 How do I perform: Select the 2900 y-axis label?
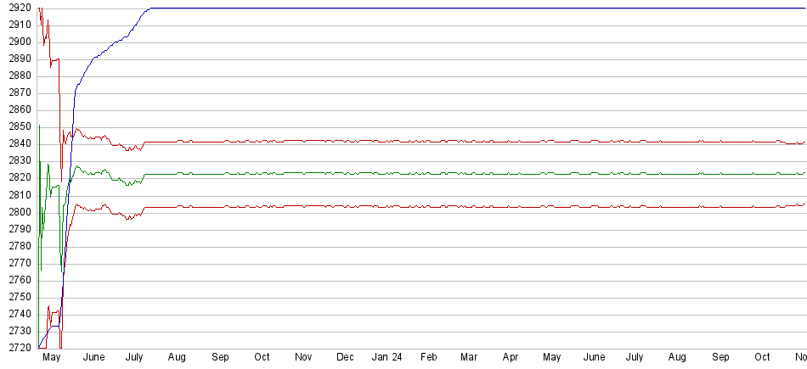16,42
